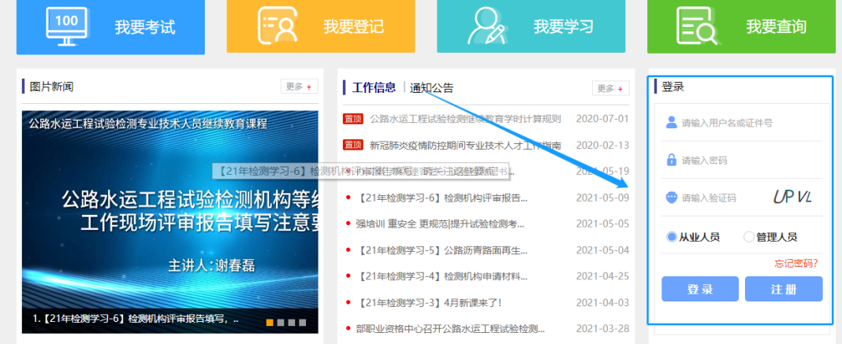Click the 我要登记 registration icon
Screen dimensions: 842x344
pyautogui.click(x=278, y=26)
